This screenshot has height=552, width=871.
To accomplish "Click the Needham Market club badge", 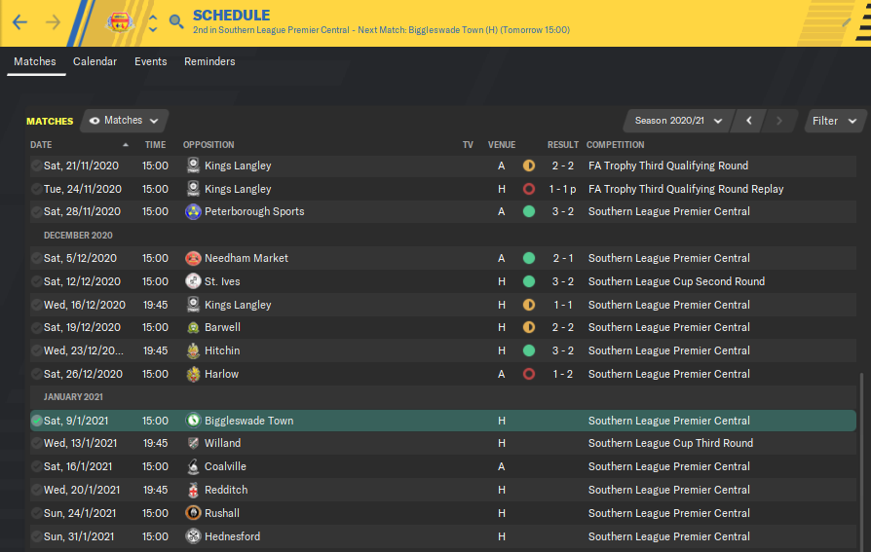I will 193,258.
